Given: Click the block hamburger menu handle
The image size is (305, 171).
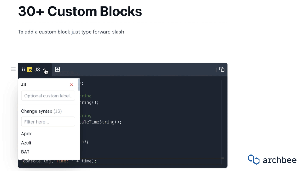Looking at the screenshot, I should [13, 69].
